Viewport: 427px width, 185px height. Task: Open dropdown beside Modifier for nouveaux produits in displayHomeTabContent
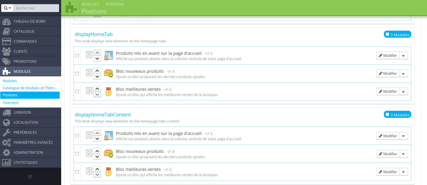[404, 154]
